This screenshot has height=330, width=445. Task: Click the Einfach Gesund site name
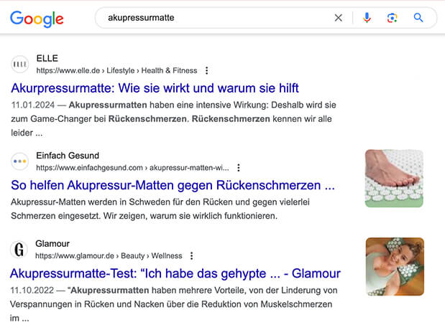[x=68, y=156]
